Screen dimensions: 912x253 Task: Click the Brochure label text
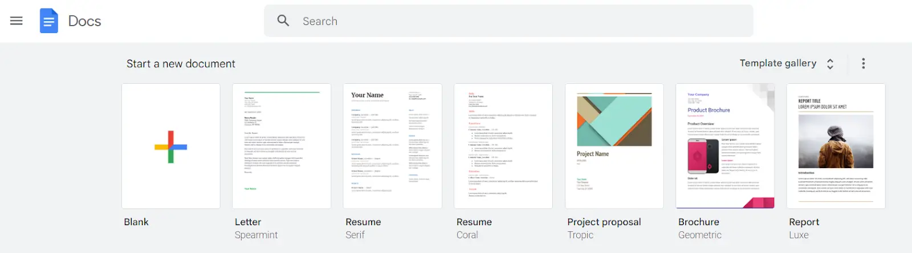tap(699, 222)
